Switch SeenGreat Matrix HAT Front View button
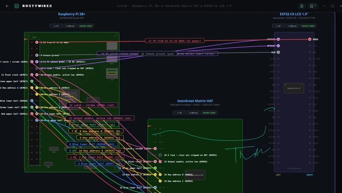Image resolution: width=342 pixels, height=193 pixels. pos(209,113)
